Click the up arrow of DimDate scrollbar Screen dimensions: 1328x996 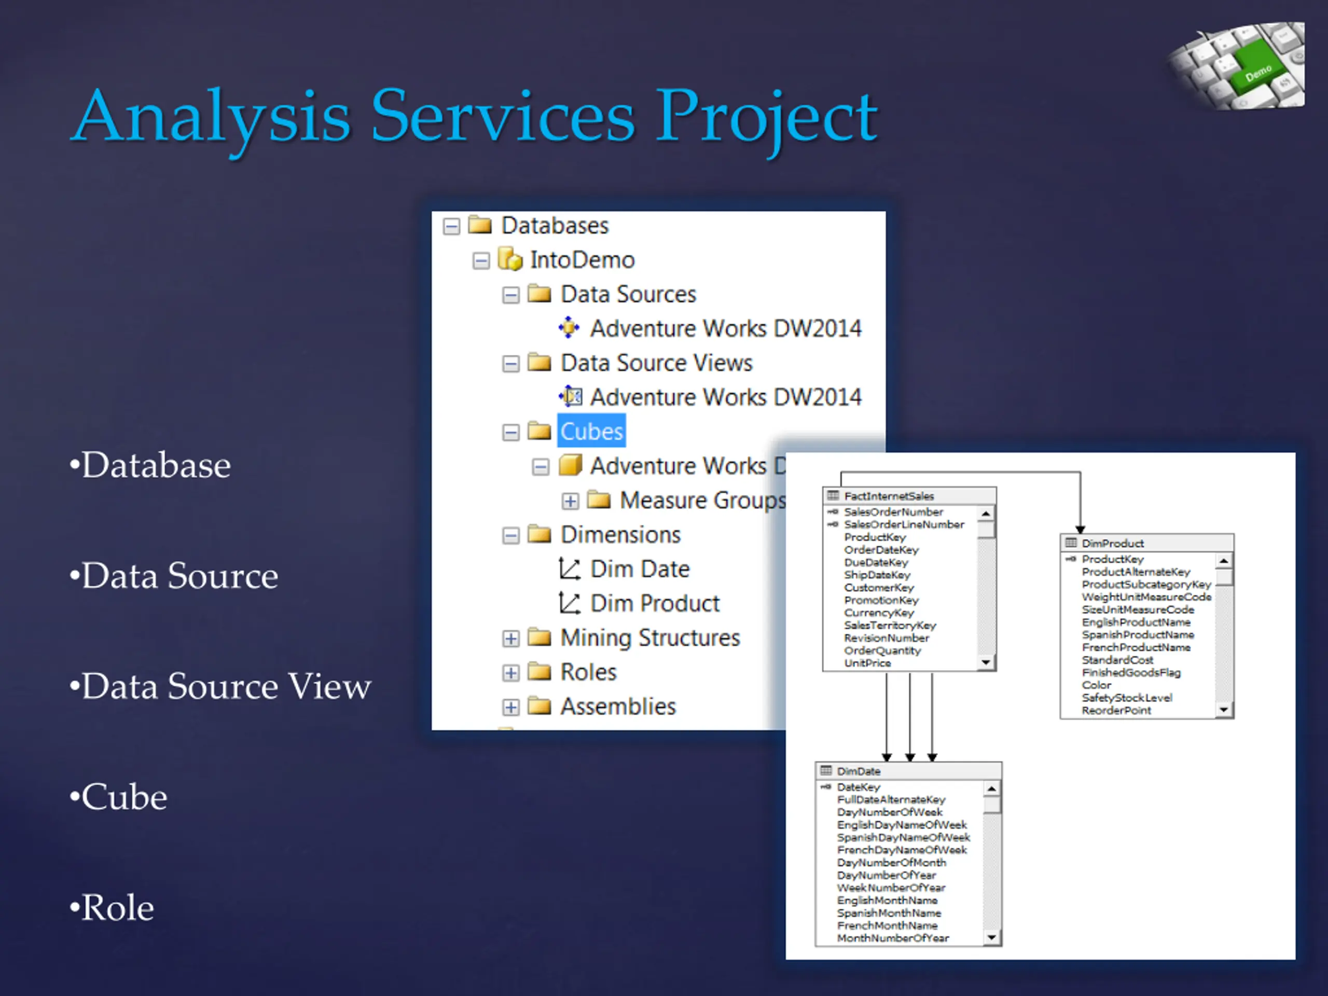(991, 789)
